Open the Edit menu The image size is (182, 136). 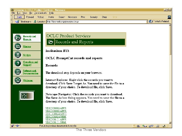click(19, 13)
